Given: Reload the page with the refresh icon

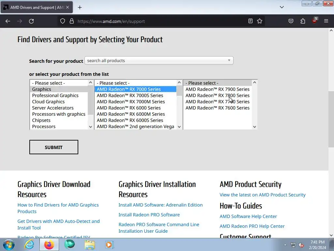Looking at the screenshot, I should [31, 21].
